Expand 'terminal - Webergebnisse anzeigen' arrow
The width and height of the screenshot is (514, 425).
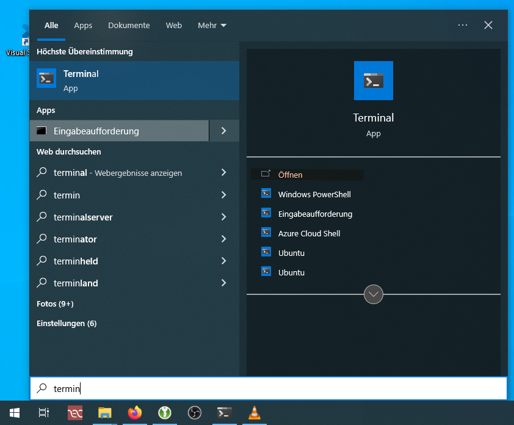coord(224,172)
